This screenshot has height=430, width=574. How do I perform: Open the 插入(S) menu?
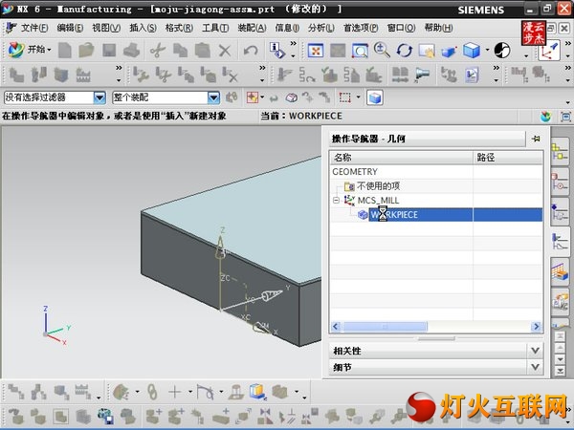pos(143,28)
